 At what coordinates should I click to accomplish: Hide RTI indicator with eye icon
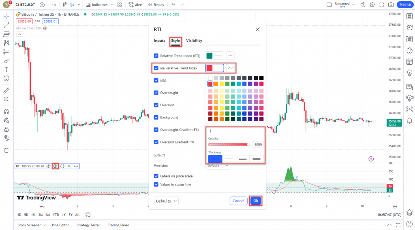point(48,166)
